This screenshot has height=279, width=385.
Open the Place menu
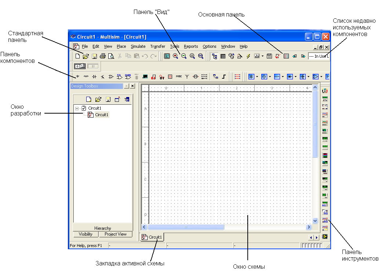(x=121, y=46)
